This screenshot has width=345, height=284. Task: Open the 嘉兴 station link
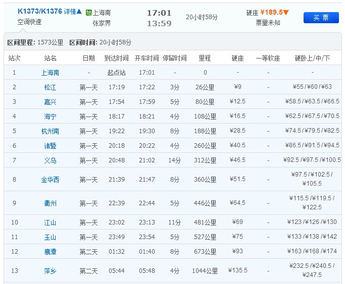(50, 102)
